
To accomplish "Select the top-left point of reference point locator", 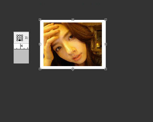I will tap(17, 35).
